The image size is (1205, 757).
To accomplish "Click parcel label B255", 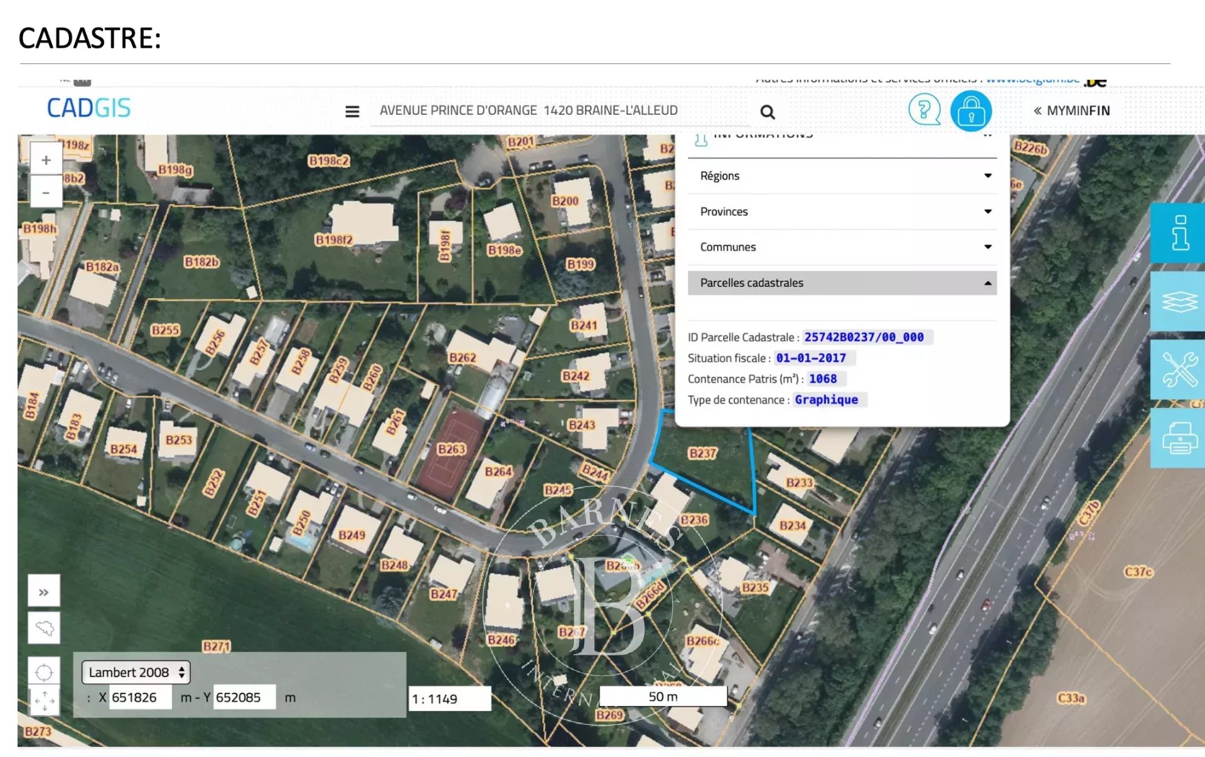I will 165,330.
